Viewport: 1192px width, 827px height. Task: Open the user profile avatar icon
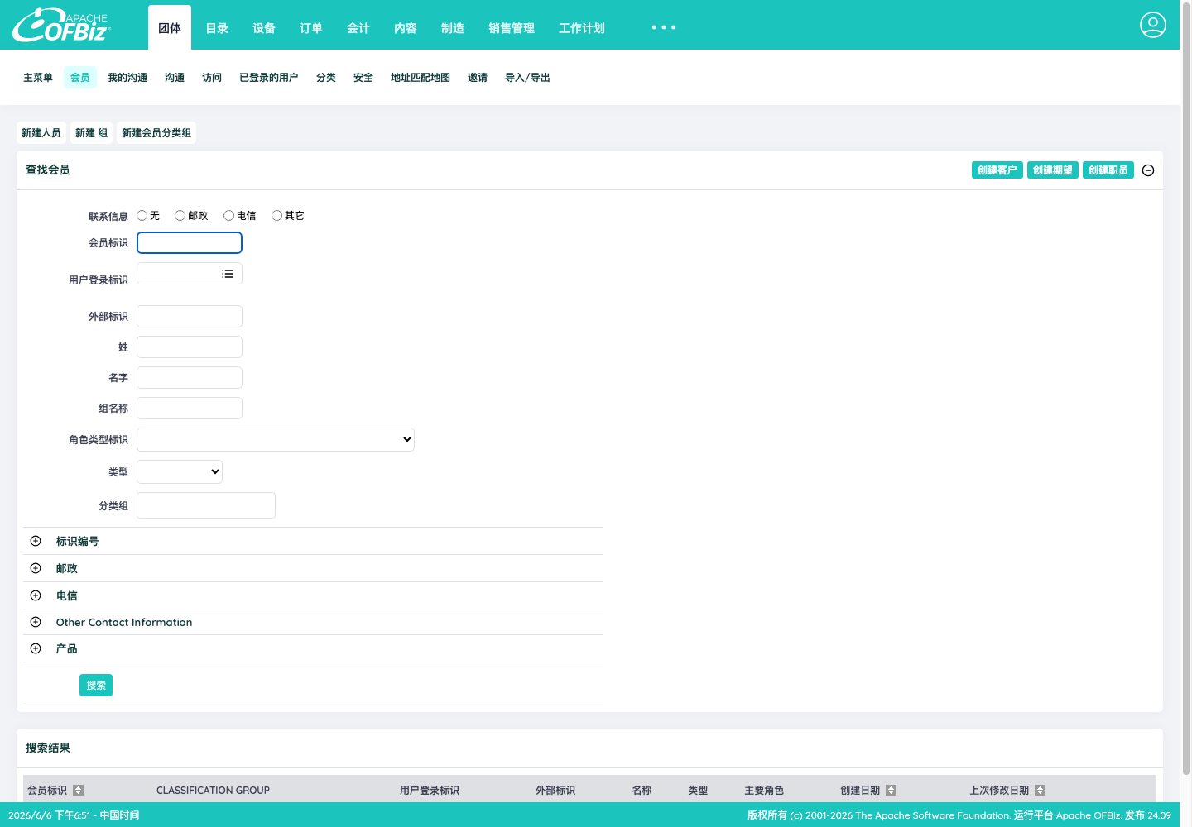tap(1153, 25)
